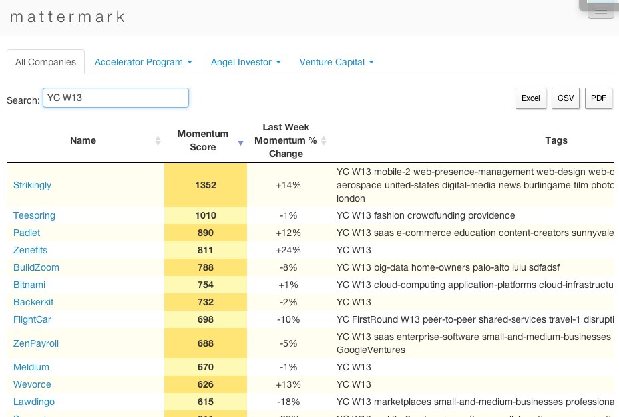Download the table as CSV

566,98
